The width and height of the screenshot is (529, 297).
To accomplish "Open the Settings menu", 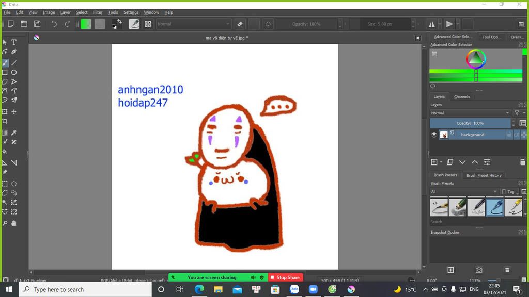I will click(x=131, y=12).
